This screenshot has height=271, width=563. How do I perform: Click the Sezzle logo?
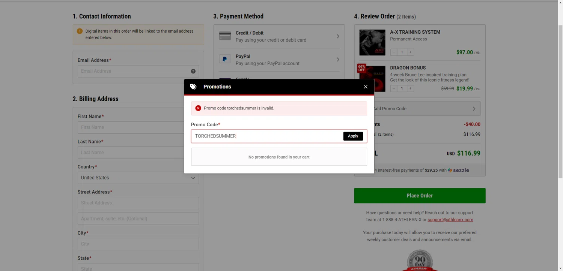[x=458, y=170]
